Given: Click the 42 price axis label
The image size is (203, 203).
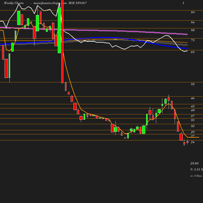Looking at the screenshot, I should click(x=192, y=106).
